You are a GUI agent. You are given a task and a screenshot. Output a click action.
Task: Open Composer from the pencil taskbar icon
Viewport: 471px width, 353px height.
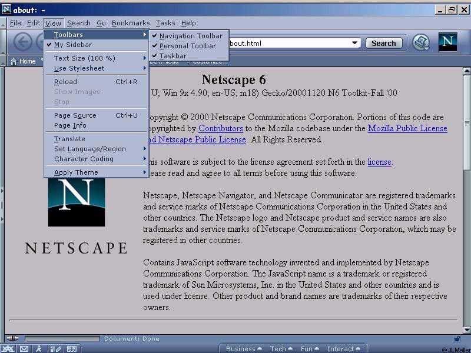(56, 349)
